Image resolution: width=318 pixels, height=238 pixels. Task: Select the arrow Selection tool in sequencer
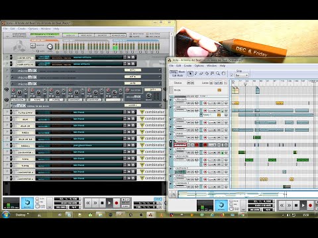coord(190,73)
